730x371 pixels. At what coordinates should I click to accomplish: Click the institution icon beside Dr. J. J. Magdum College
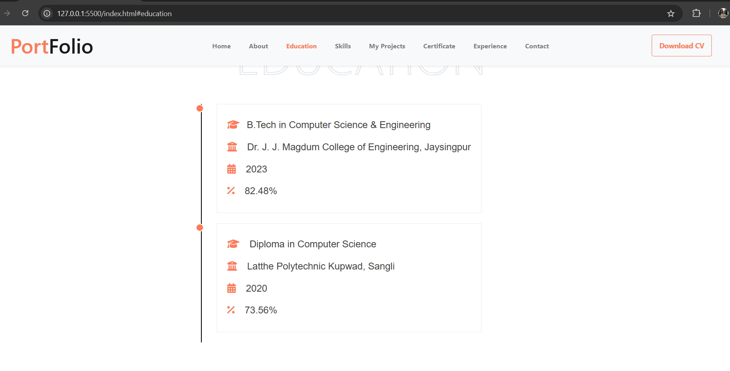[232, 147]
